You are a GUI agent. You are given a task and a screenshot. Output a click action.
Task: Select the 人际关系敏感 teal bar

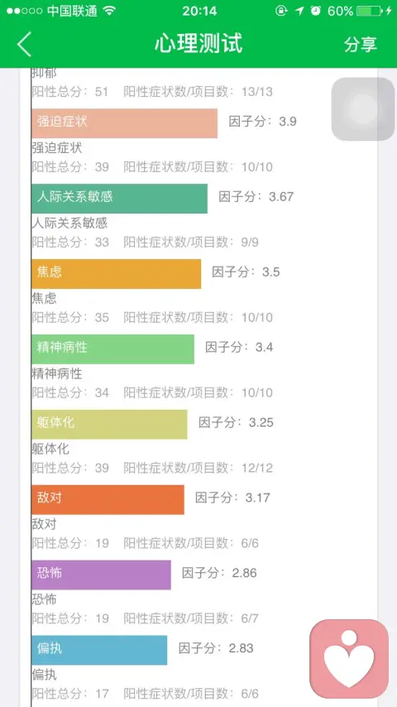[x=119, y=199]
